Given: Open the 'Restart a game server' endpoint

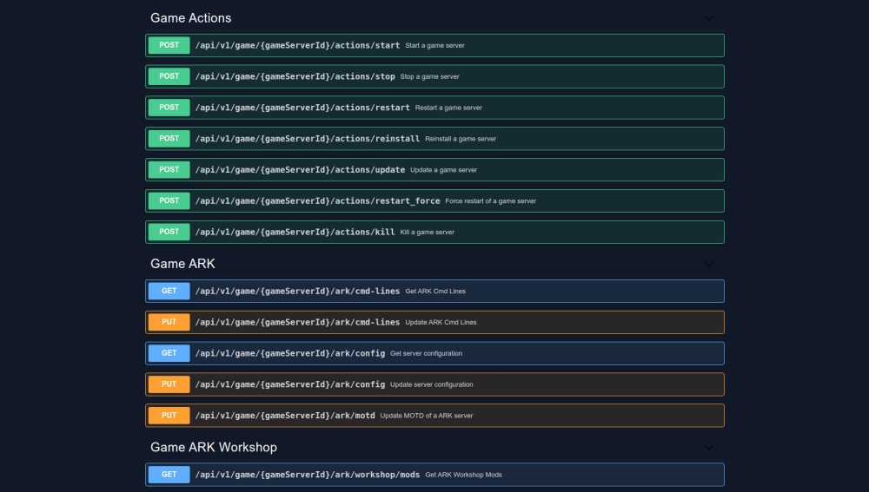Looking at the screenshot, I should coord(448,108).
